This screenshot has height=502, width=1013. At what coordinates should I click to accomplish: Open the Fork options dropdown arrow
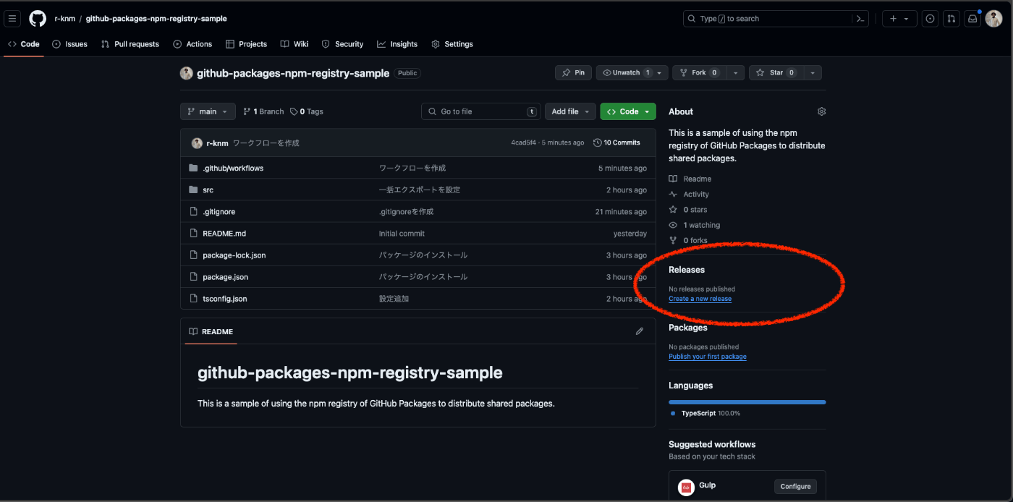click(x=736, y=73)
